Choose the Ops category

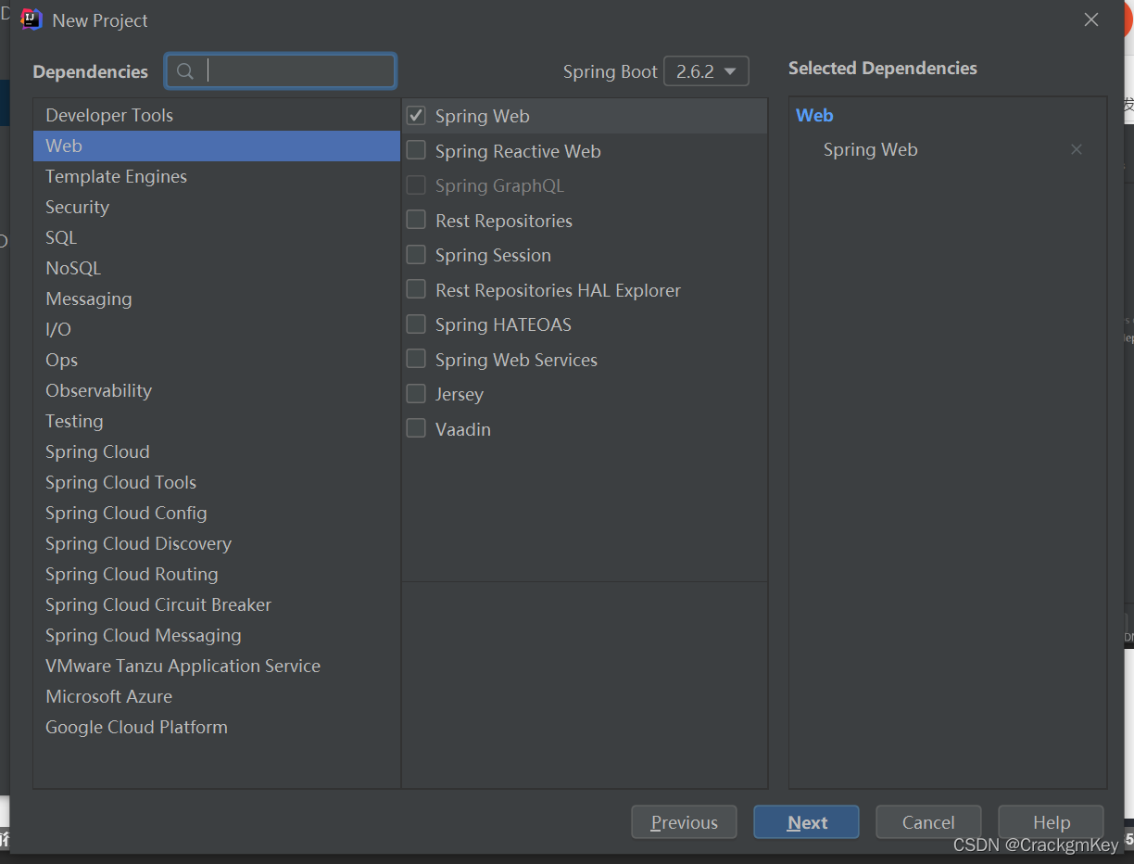coord(217,360)
